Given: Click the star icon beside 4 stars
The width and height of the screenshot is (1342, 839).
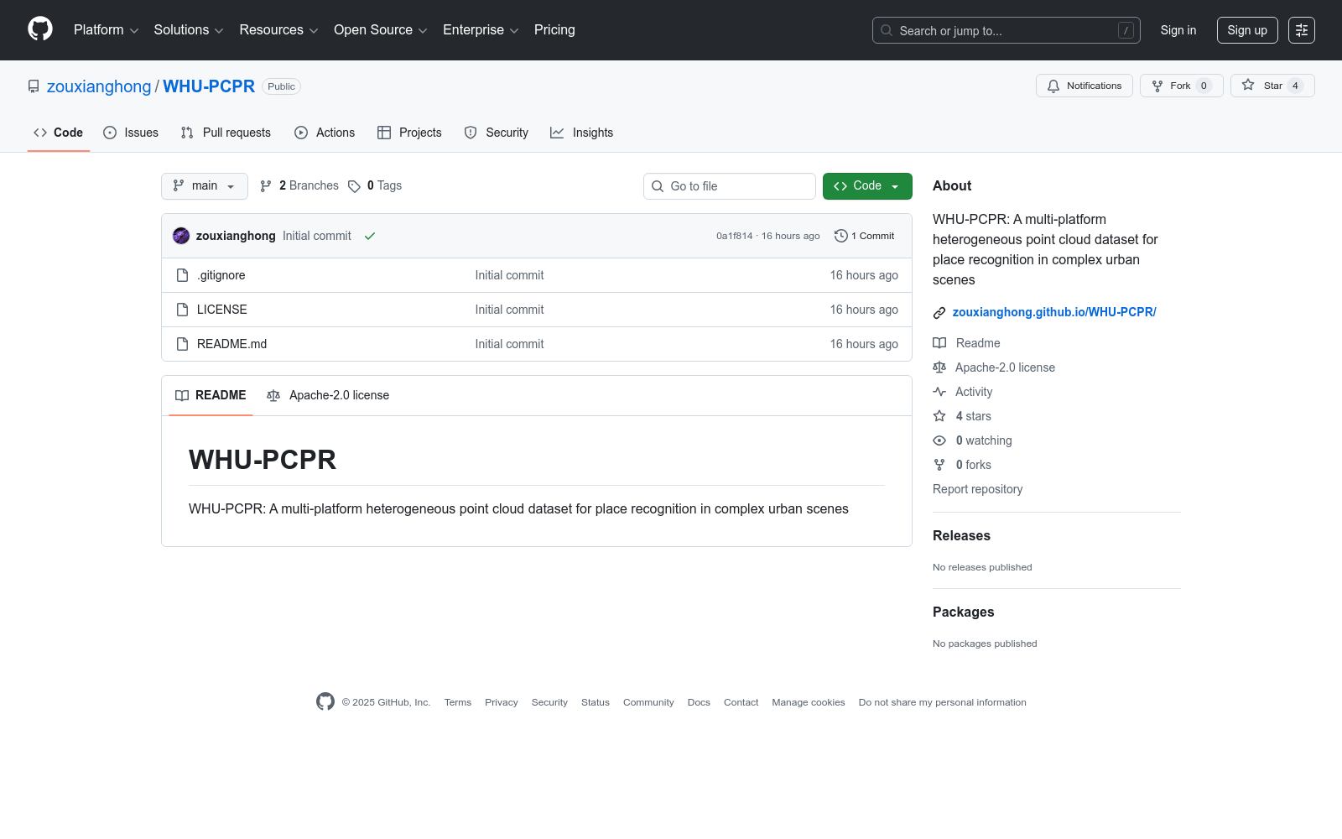Looking at the screenshot, I should (x=939, y=416).
